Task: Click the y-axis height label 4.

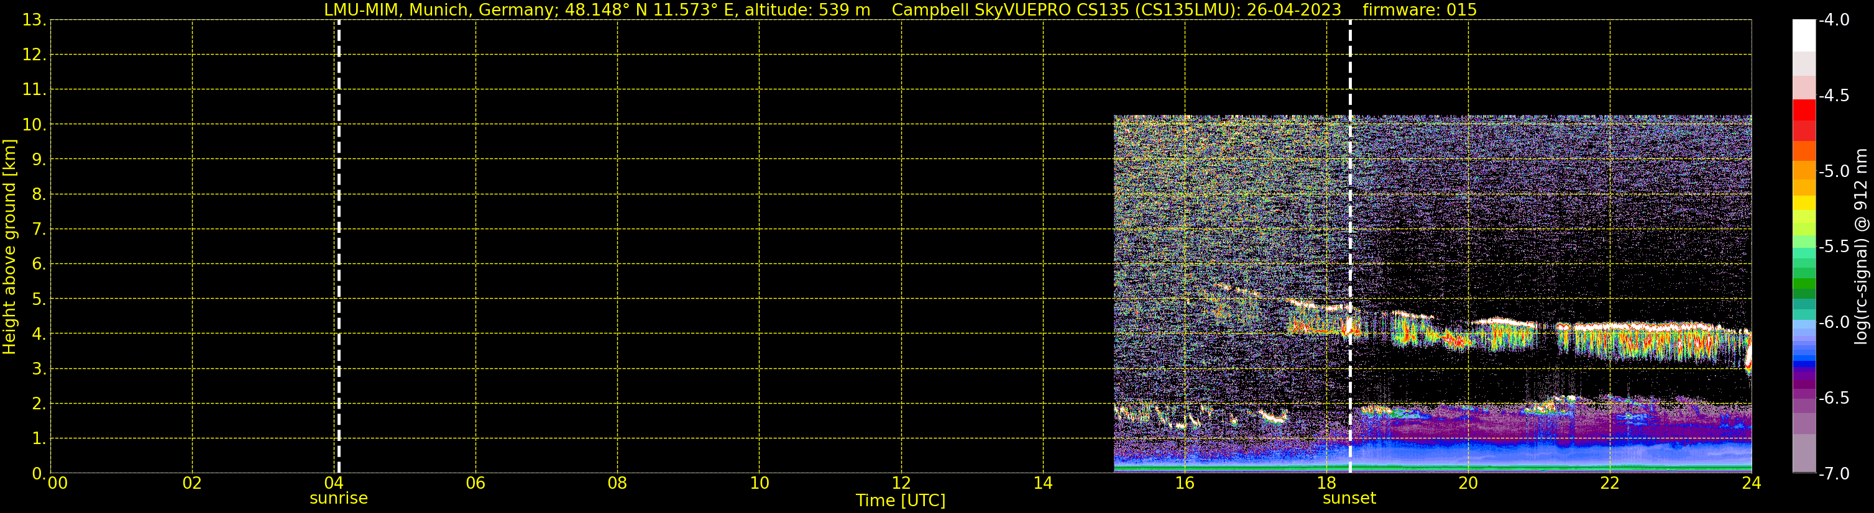Action: [x=38, y=334]
